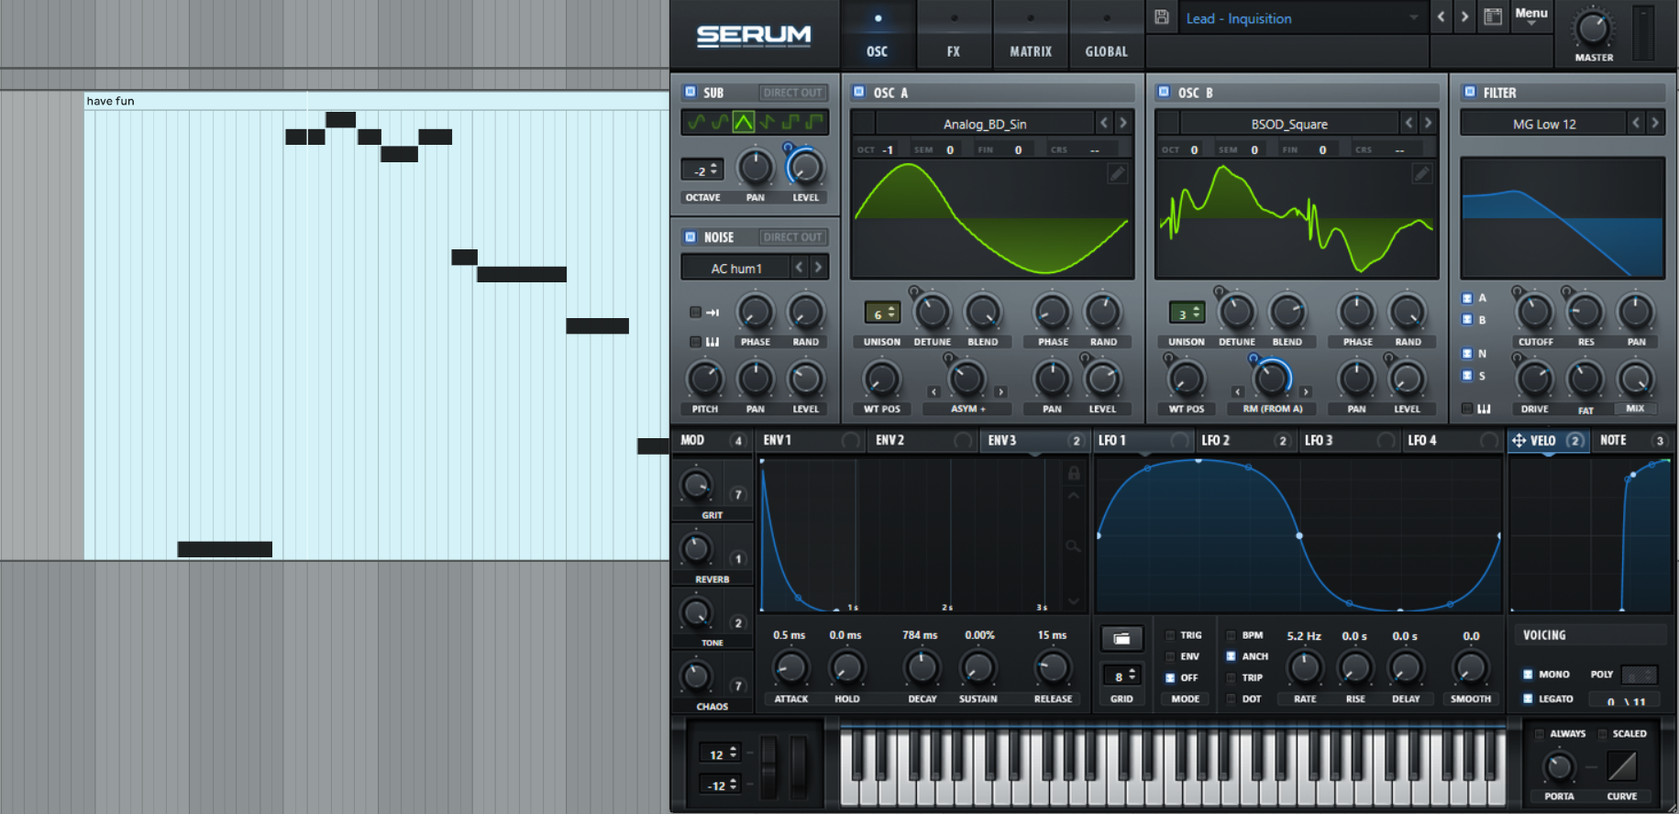This screenshot has width=1679, height=814.
Task: Select the LFO 2 tab
Action: (x=1246, y=441)
